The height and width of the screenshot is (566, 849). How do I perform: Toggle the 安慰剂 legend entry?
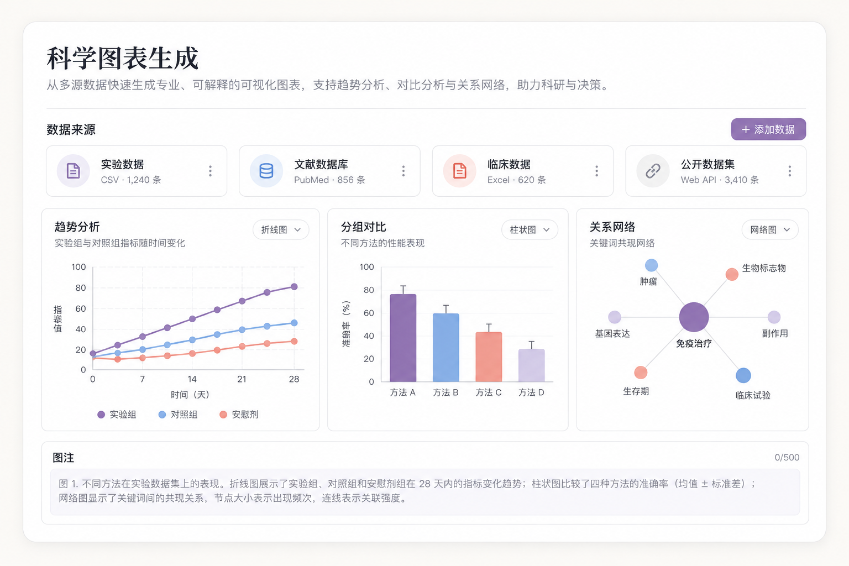click(x=239, y=415)
